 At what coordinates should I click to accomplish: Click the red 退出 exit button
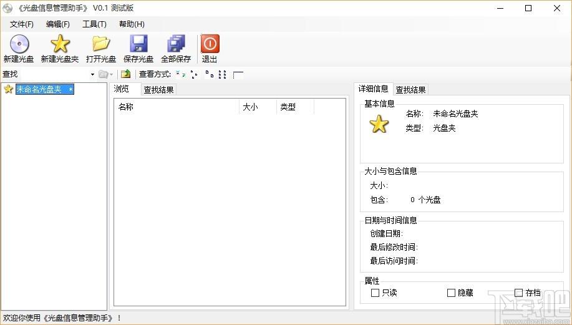210,49
